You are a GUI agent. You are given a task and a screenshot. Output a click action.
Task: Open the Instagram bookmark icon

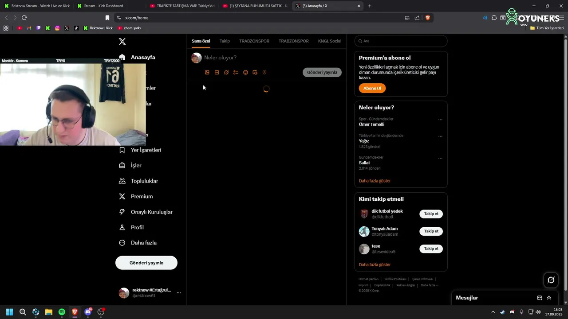coord(57,28)
